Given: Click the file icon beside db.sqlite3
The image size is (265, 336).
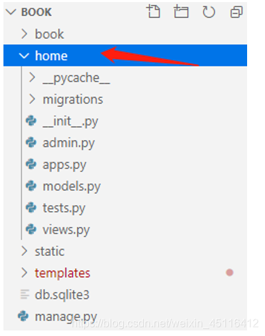Looking at the screenshot, I should pos(25,295).
